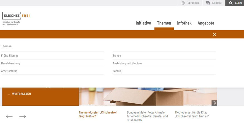This screenshot has width=244, height=134.
Task: Open the Familie topic
Action: (x=117, y=71)
